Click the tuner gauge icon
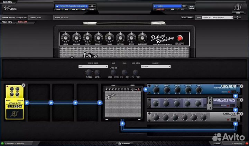249x146 pixels. (238, 7)
